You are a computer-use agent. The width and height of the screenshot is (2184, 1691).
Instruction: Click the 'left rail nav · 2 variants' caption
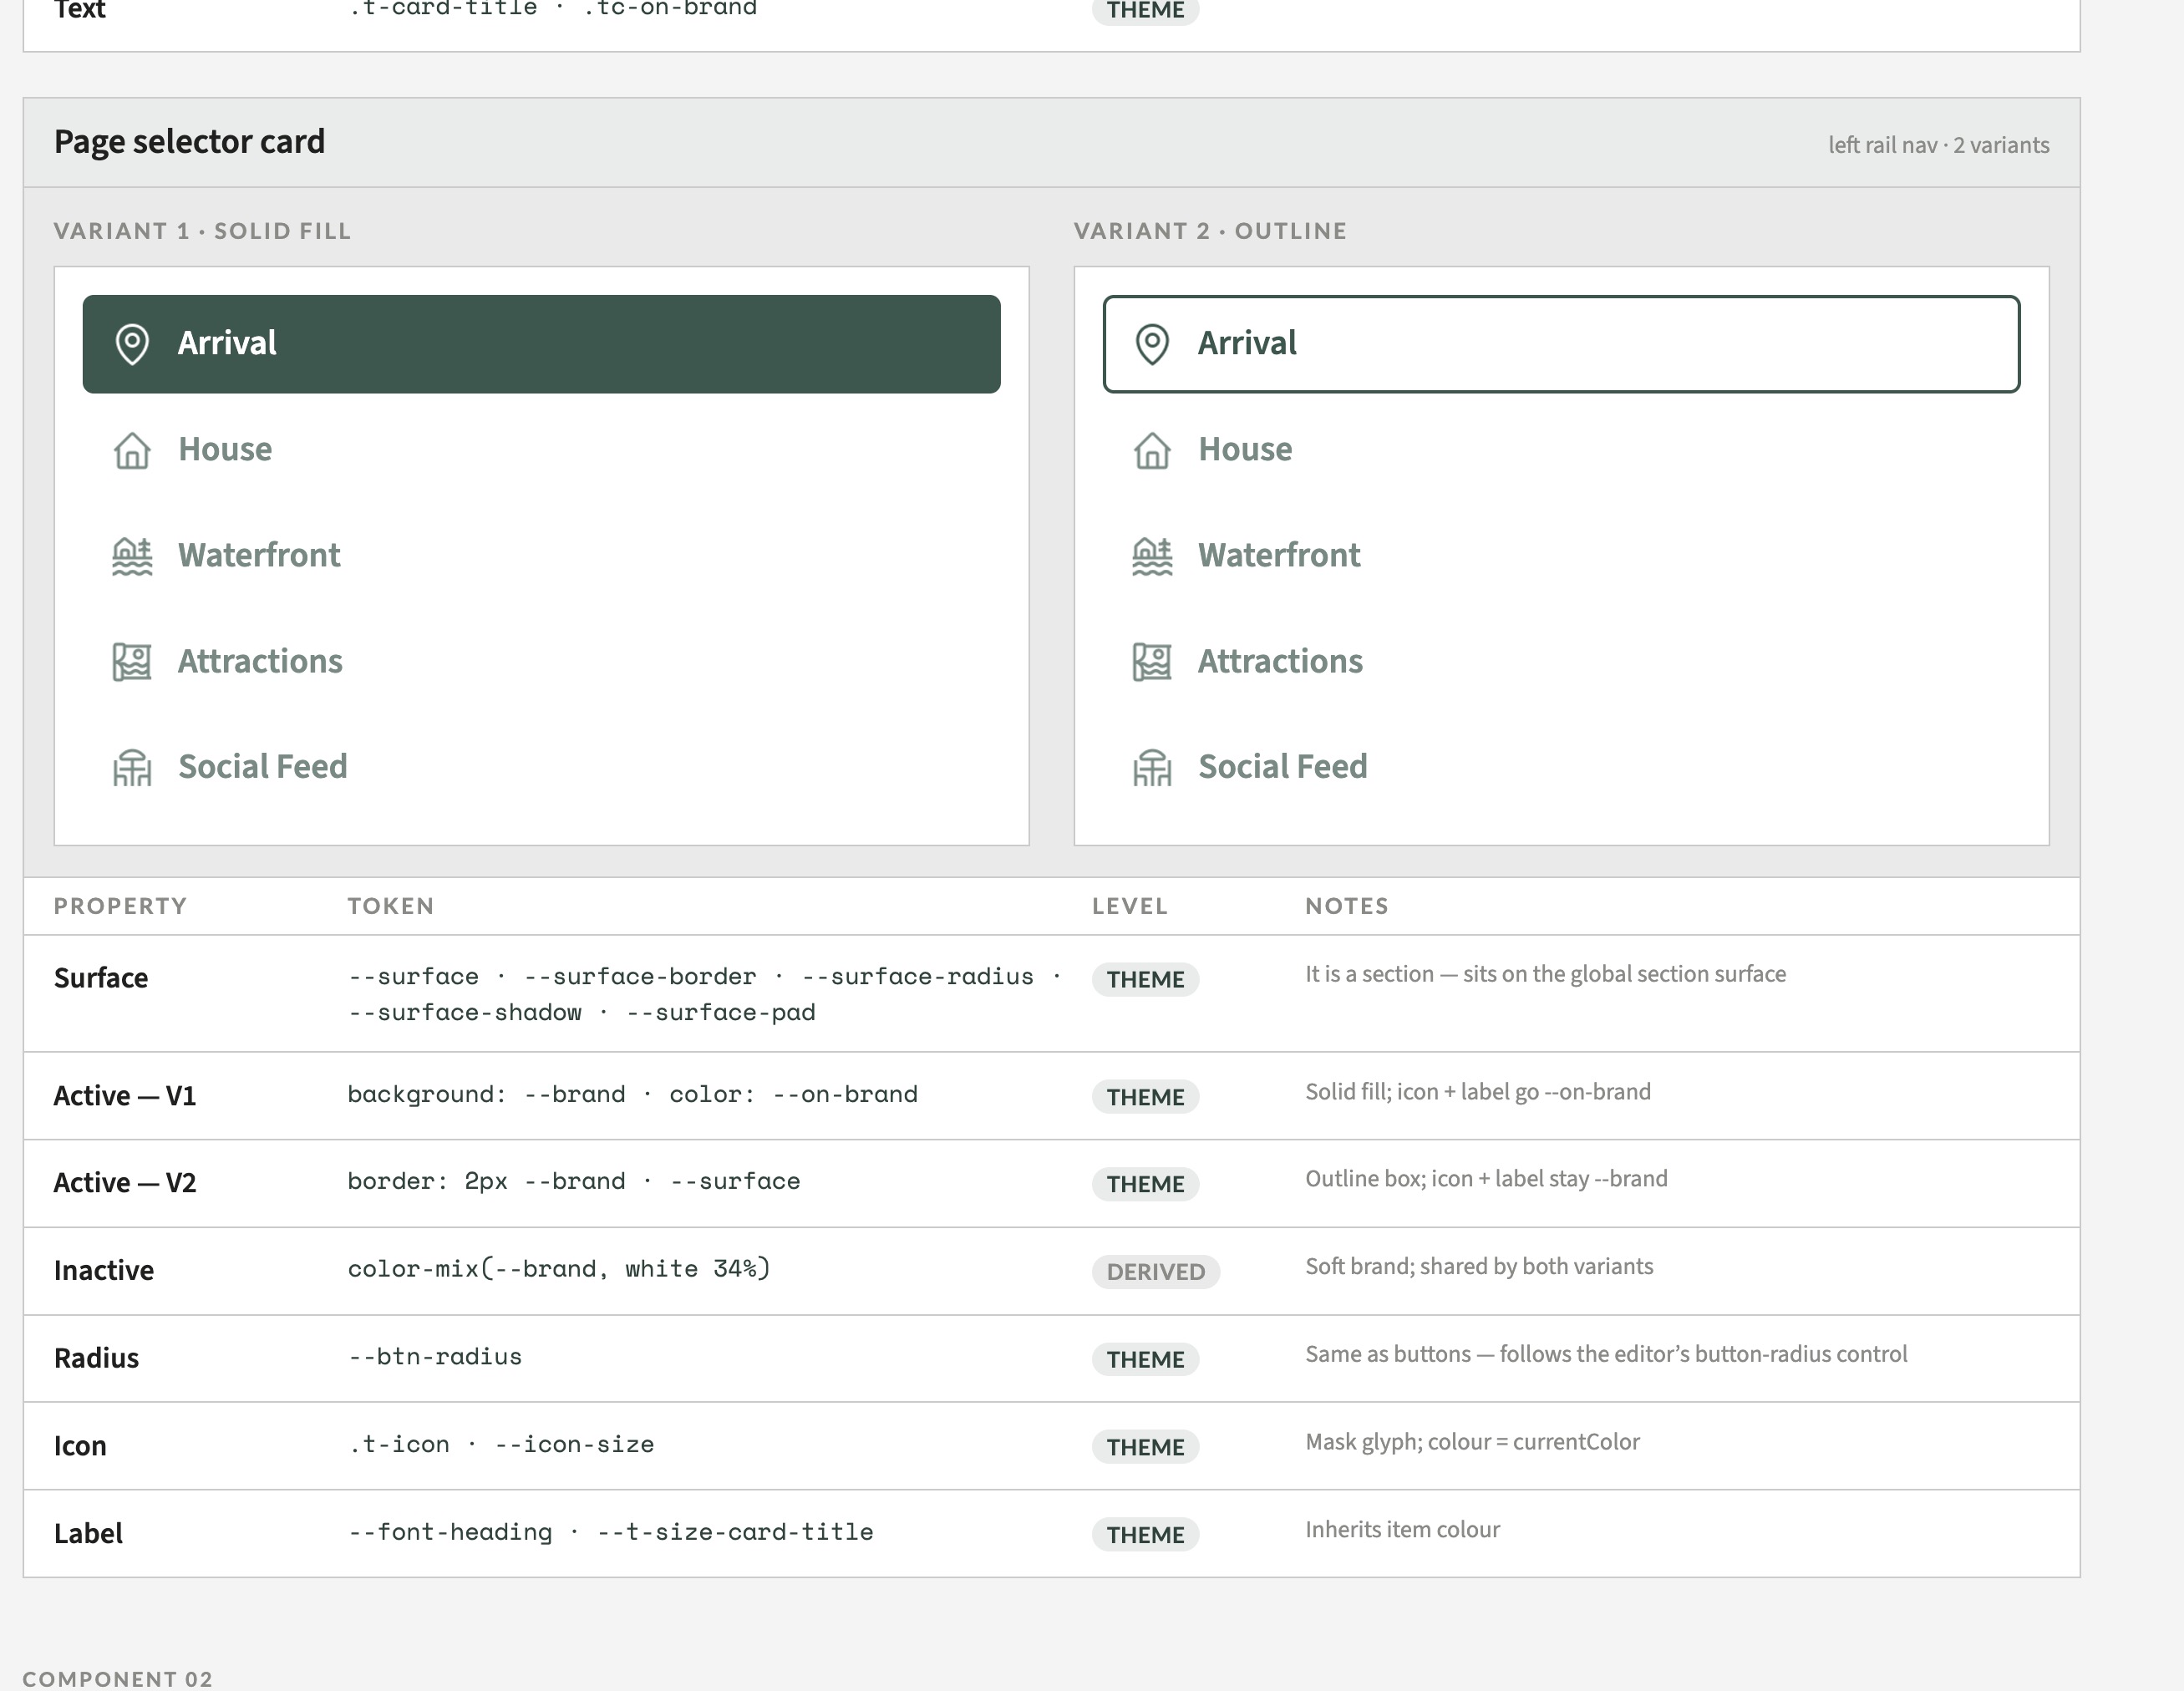[1938, 145]
